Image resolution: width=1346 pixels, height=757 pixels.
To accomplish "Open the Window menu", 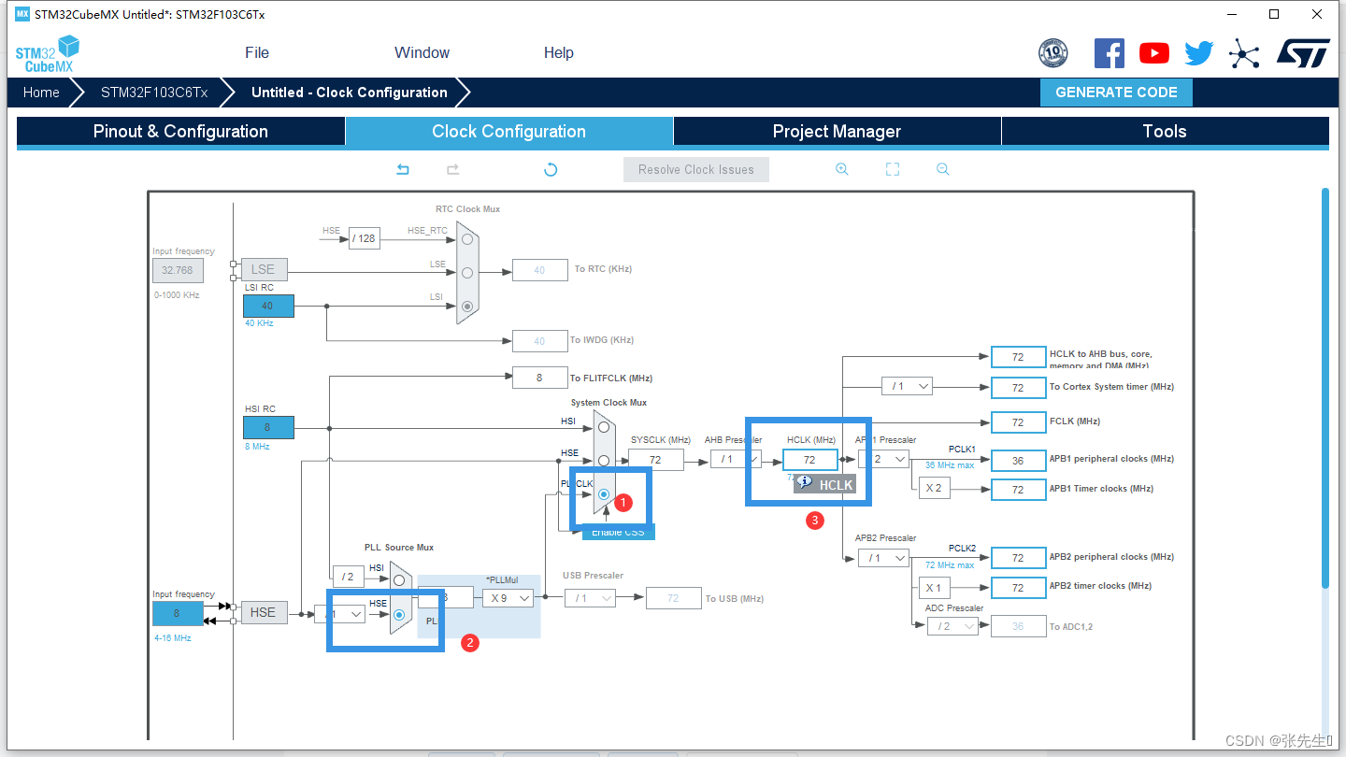I will [x=422, y=52].
